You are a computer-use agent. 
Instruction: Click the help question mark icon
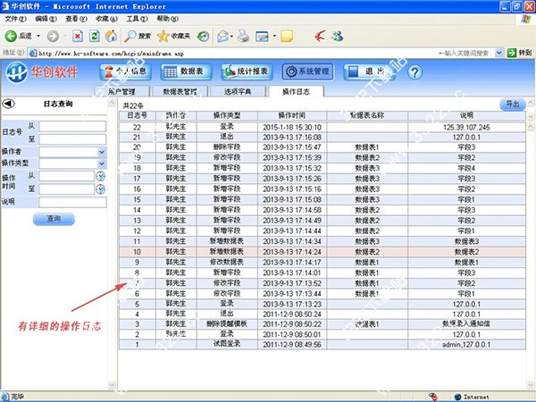point(414,71)
